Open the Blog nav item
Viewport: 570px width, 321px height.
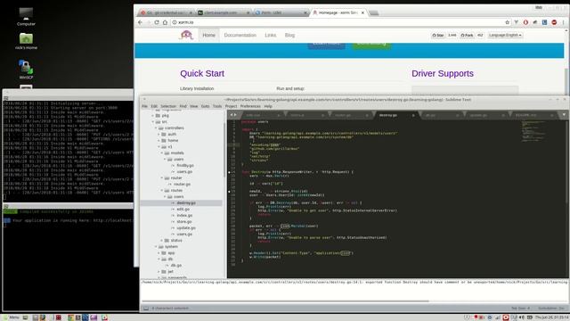coord(289,36)
